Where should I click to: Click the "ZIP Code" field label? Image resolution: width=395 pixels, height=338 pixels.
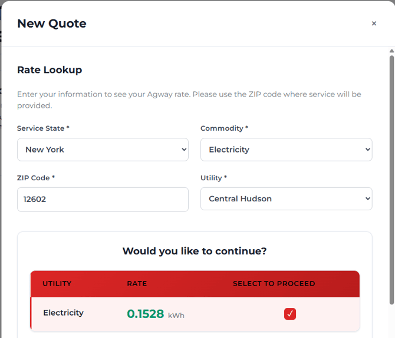pyautogui.click(x=36, y=178)
